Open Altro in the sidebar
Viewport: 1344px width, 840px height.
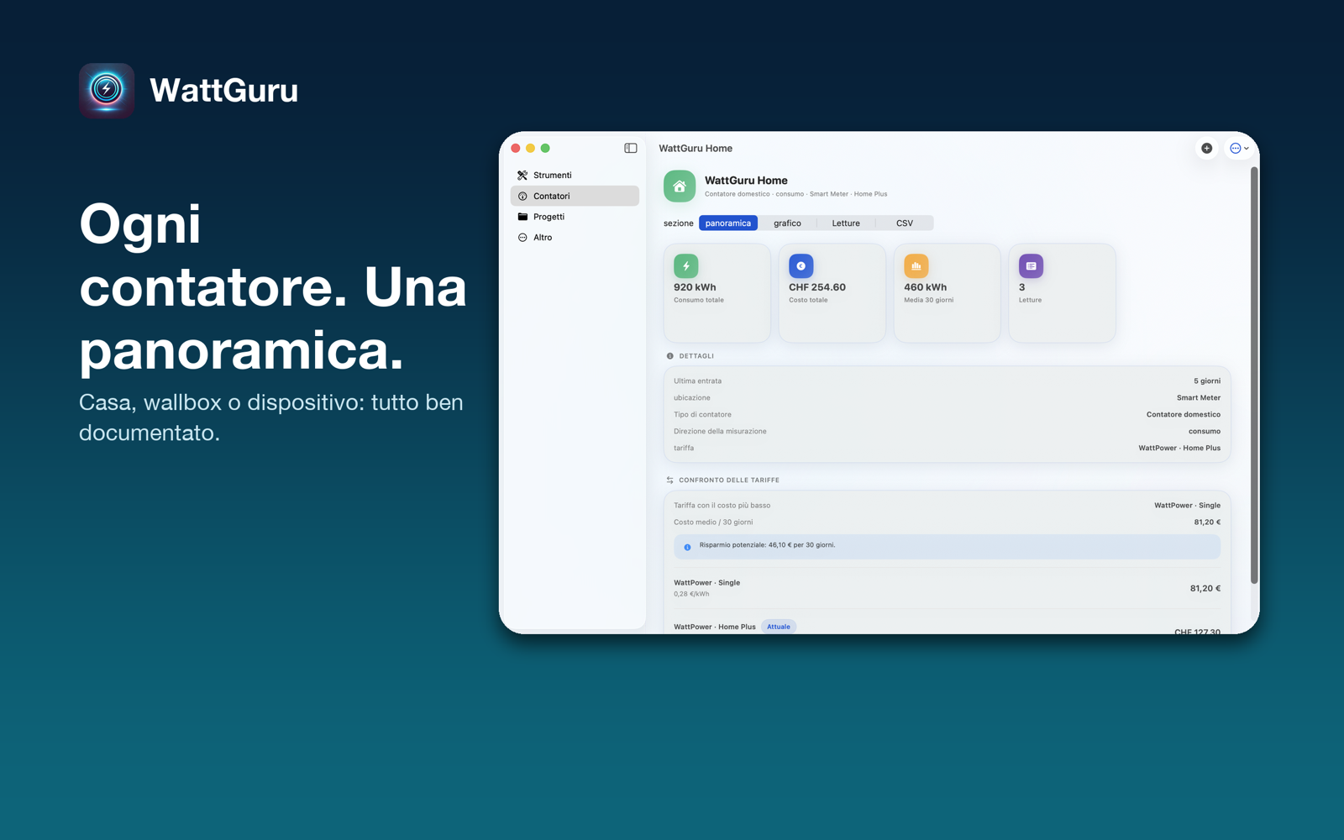tap(575, 238)
